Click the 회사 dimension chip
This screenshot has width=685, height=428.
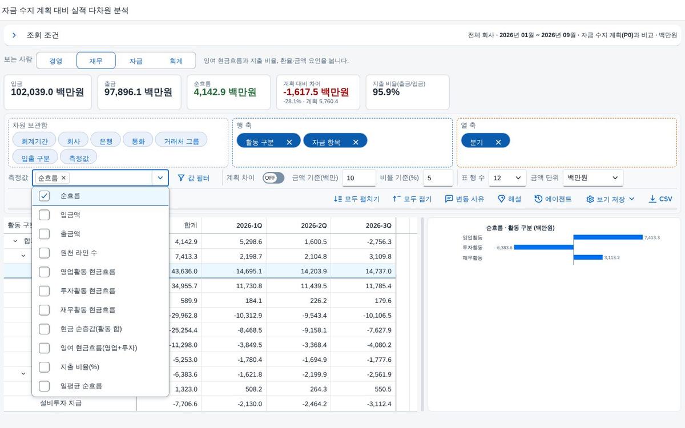click(x=73, y=141)
